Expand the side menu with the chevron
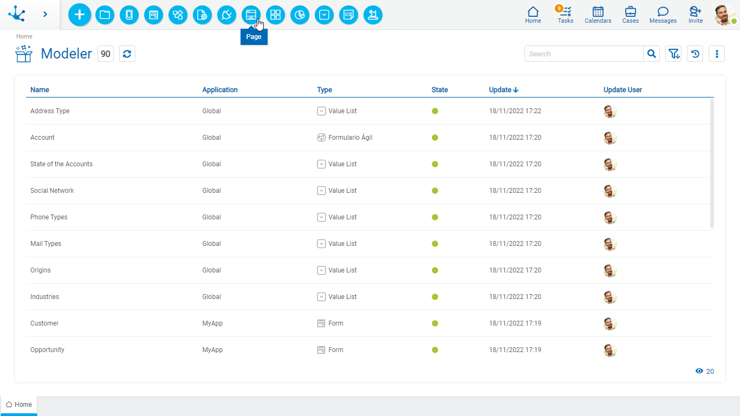Screen dimensions: 740x416 45,14
